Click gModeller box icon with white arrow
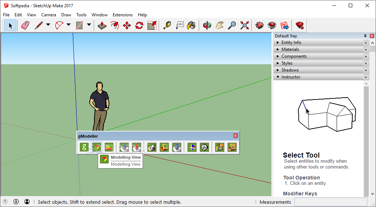This screenshot has width=376, height=207. pos(152,147)
